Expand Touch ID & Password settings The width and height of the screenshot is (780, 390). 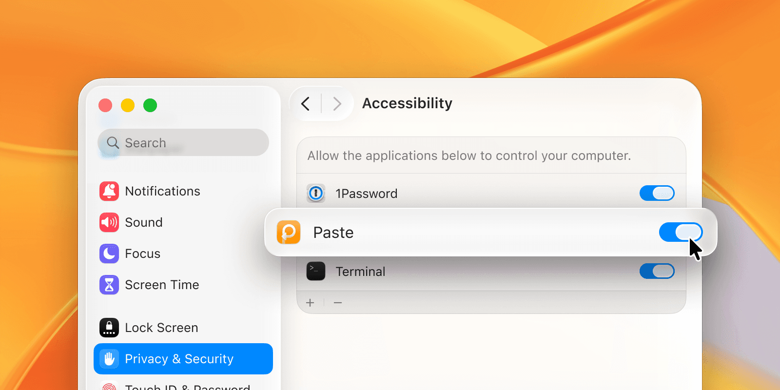pos(183,387)
